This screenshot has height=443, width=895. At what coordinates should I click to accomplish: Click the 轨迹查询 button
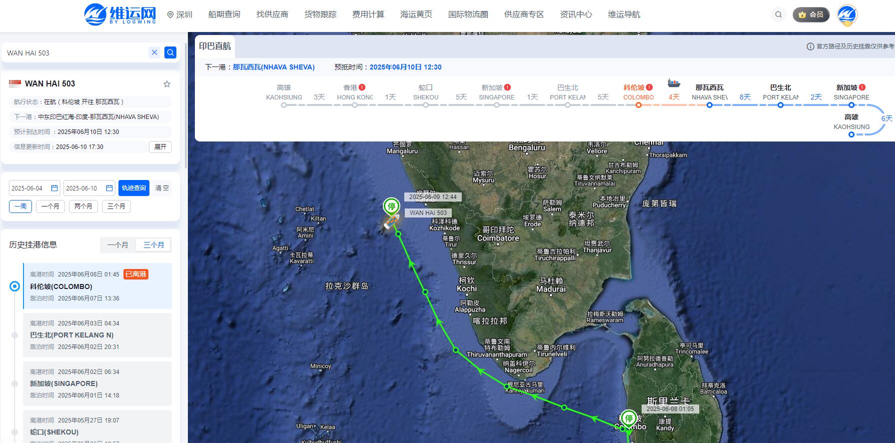click(134, 188)
